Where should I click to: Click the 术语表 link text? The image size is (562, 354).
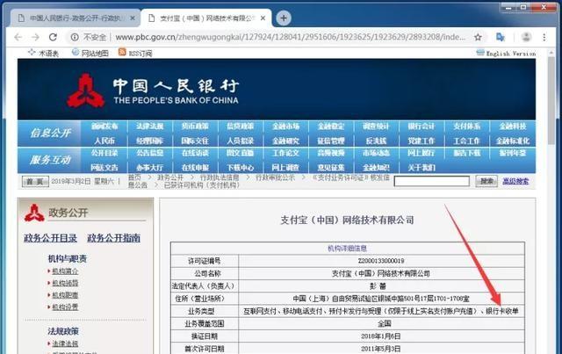click(x=49, y=54)
